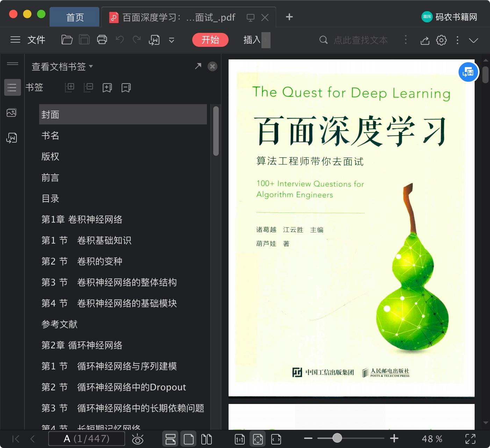Click the convert document sidebar icon
This screenshot has width=490, height=448.
(12, 138)
